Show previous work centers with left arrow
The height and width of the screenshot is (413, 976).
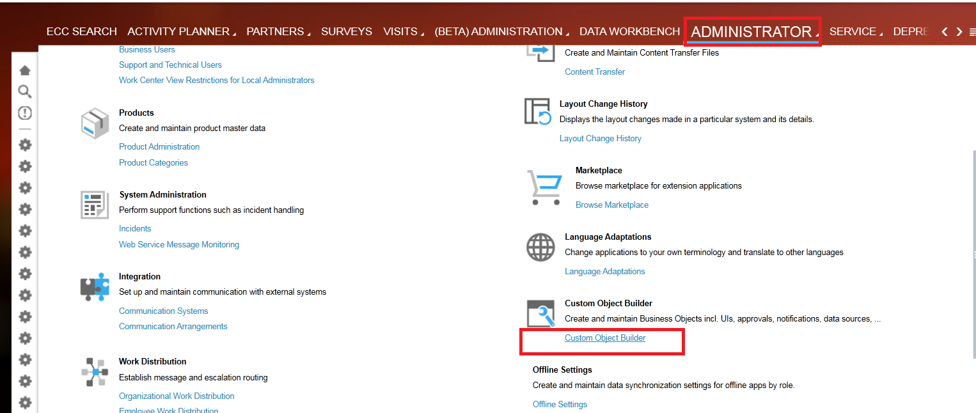point(945,31)
